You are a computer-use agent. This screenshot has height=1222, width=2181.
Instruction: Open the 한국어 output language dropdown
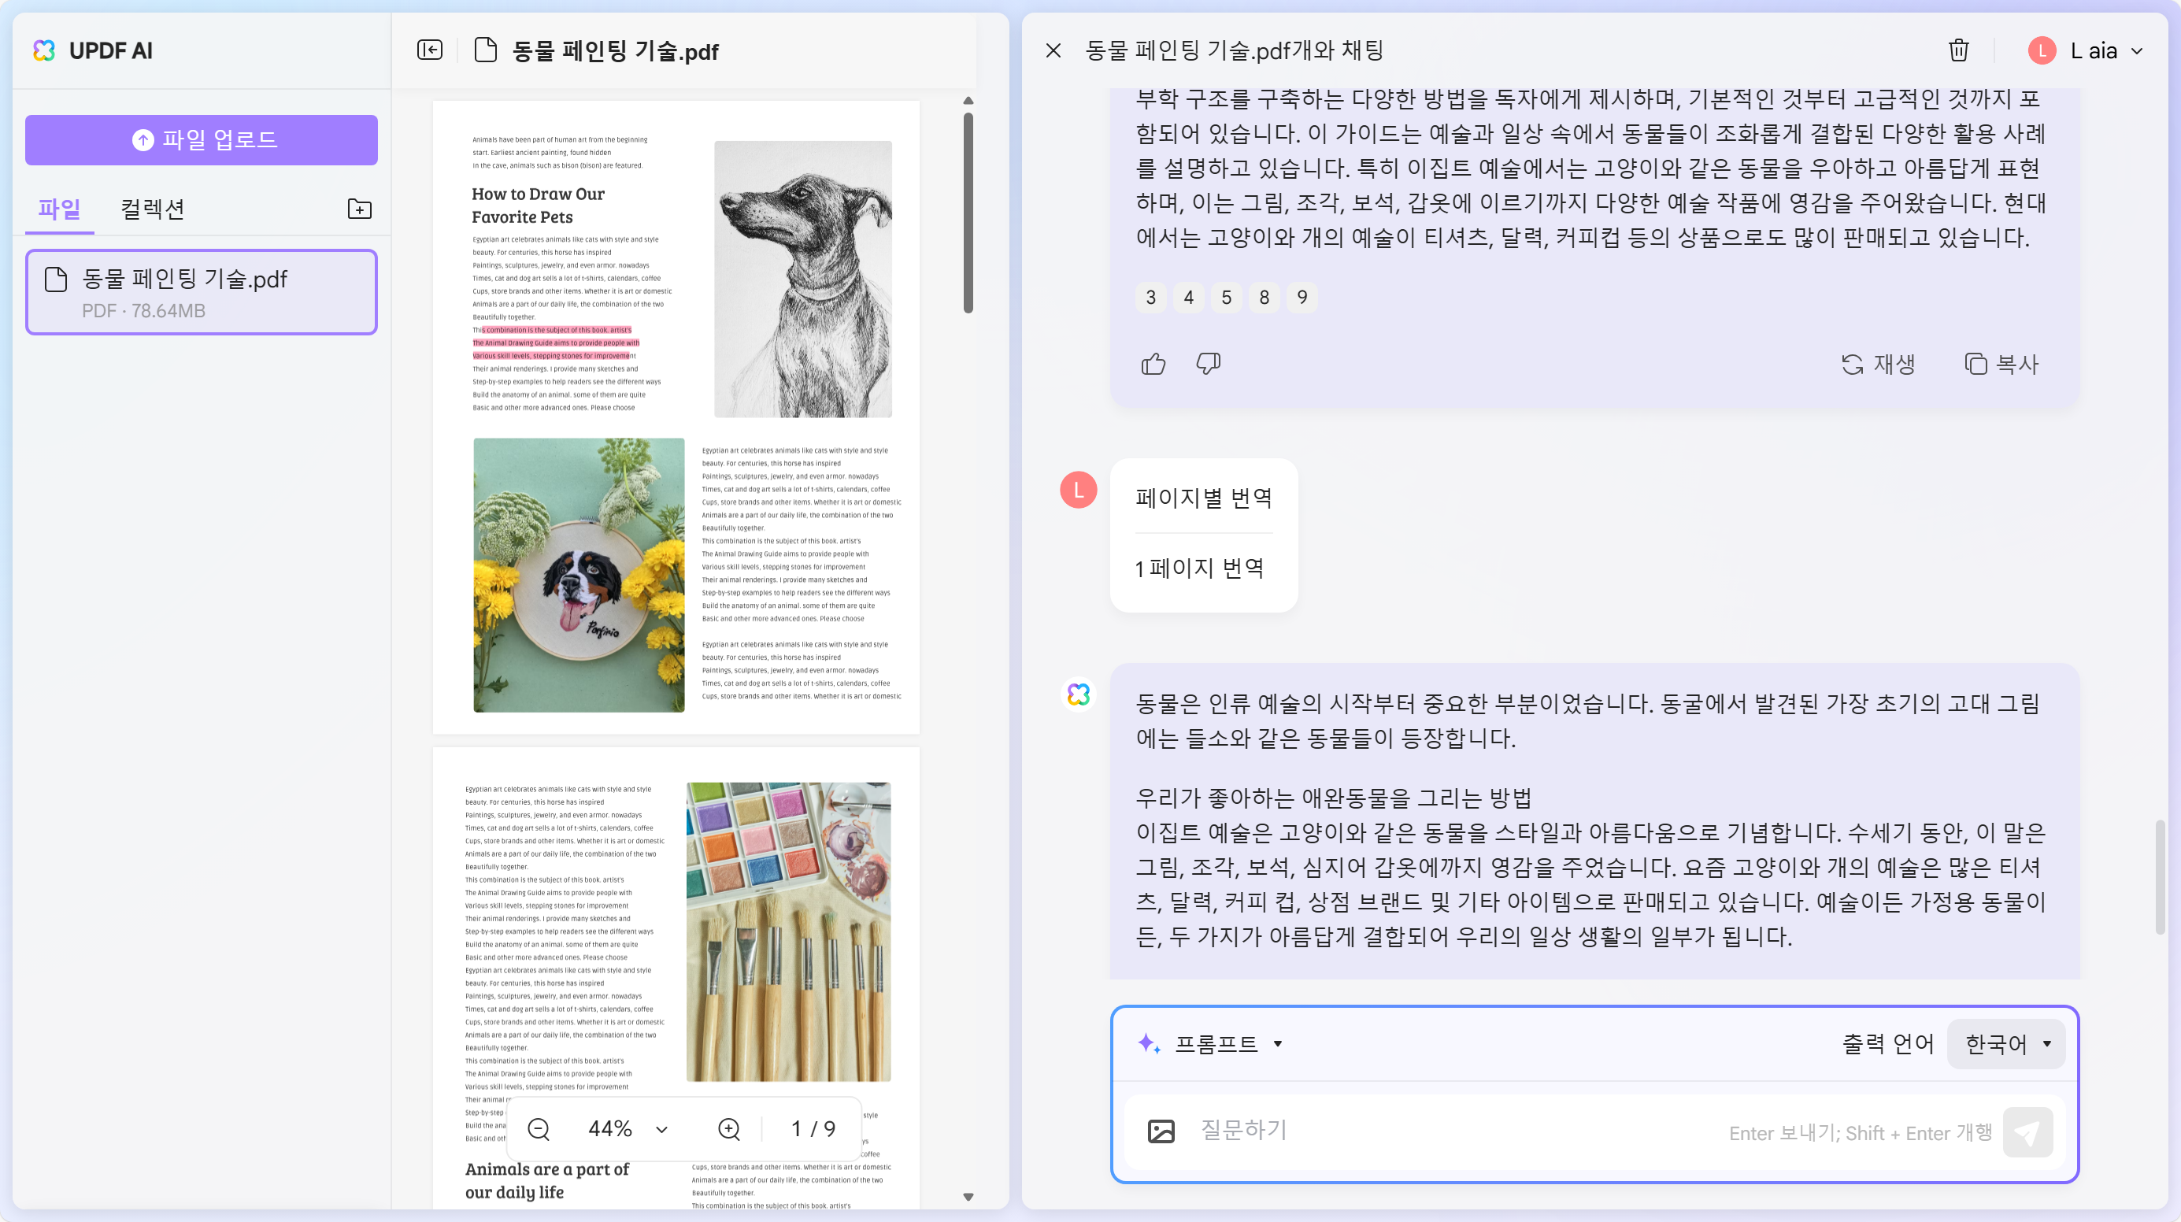tap(2005, 1043)
